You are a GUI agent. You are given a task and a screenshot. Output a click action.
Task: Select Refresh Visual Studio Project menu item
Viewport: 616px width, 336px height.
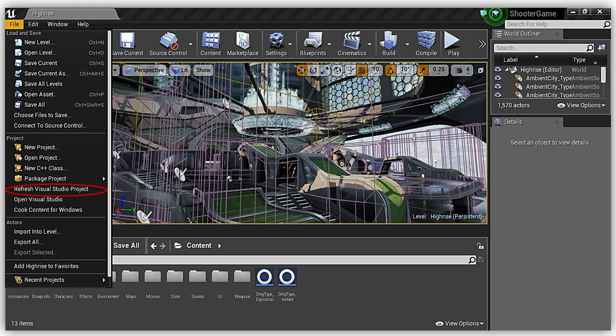coord(51,189)
